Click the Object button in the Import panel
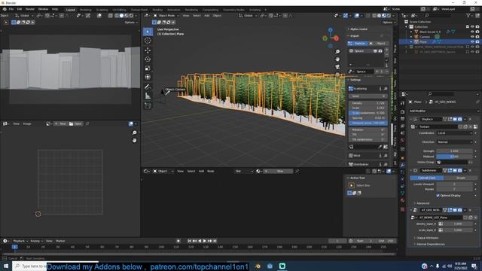482x271 pixels. click(x=378, y=44)
